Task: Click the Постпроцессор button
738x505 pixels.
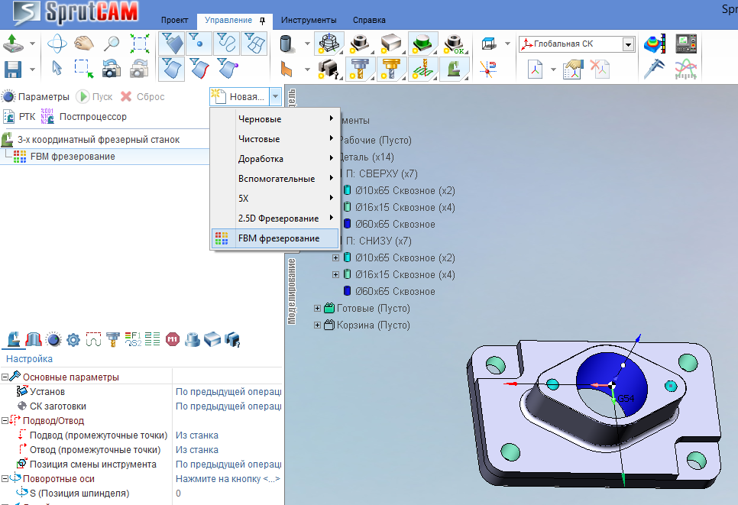Action: (84, 117)
